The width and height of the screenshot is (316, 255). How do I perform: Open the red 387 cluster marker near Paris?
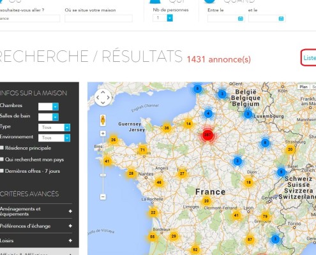207,135
